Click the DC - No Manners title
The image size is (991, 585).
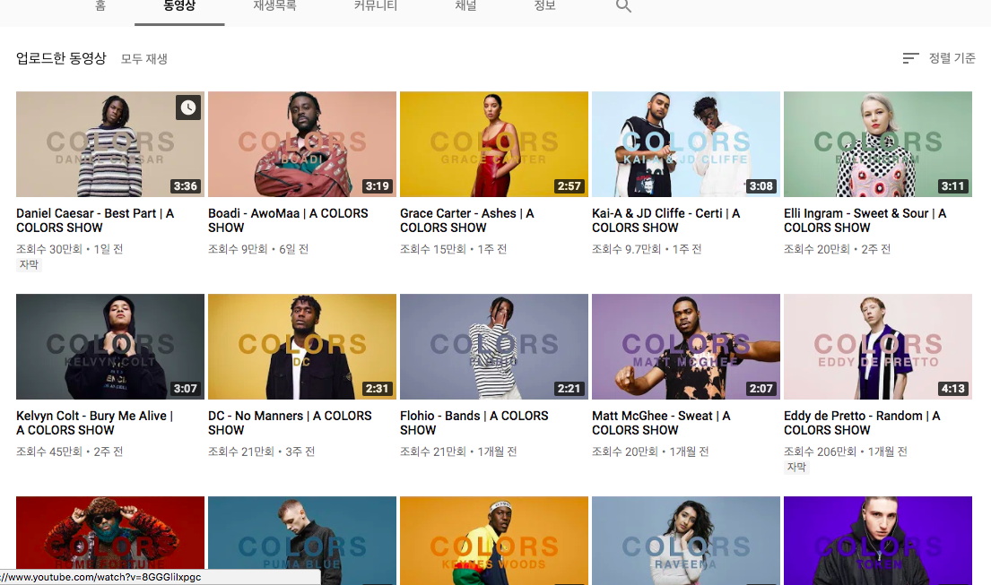click(290, 423)
